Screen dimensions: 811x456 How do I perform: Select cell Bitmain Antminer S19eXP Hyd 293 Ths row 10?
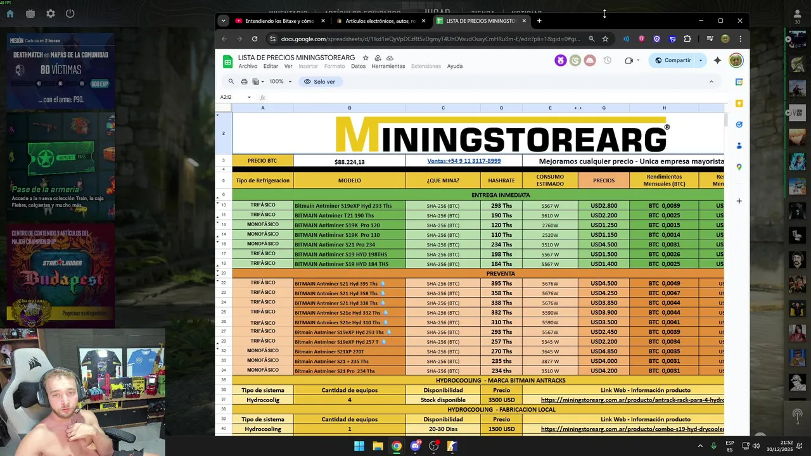click(349, 206)
